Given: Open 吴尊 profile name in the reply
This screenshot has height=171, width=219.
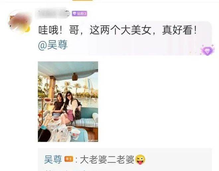Looking at the screenshot, I should [53, 159].
